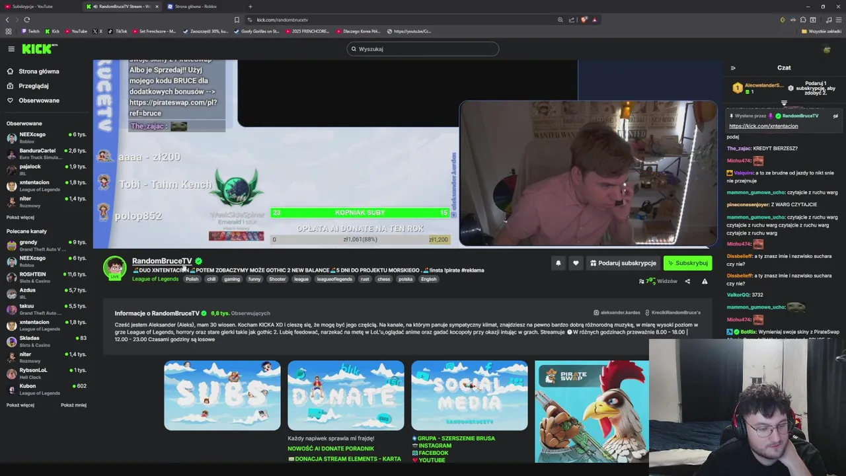Open Brave Shields lion icon

click(584, 20)
